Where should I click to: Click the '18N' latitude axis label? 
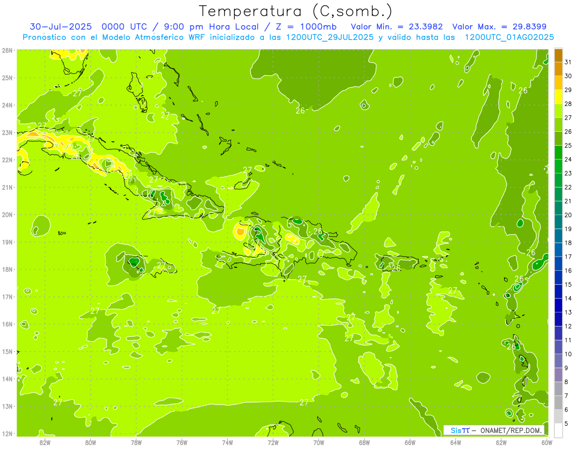[7, 269]
